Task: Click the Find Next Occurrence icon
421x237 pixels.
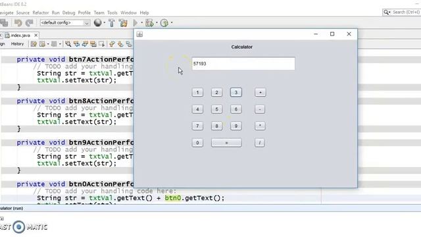Action: [85, 44]
